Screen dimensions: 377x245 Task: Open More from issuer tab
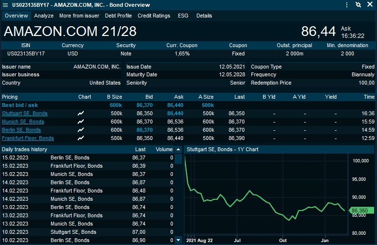[79, 16]
